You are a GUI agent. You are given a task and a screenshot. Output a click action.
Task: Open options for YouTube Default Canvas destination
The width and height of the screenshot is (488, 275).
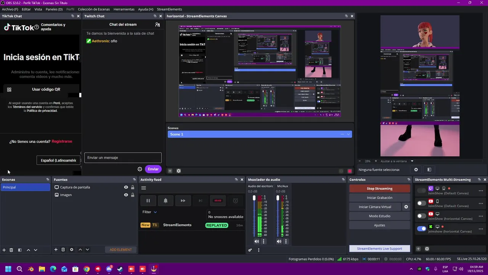click(481, 203)
